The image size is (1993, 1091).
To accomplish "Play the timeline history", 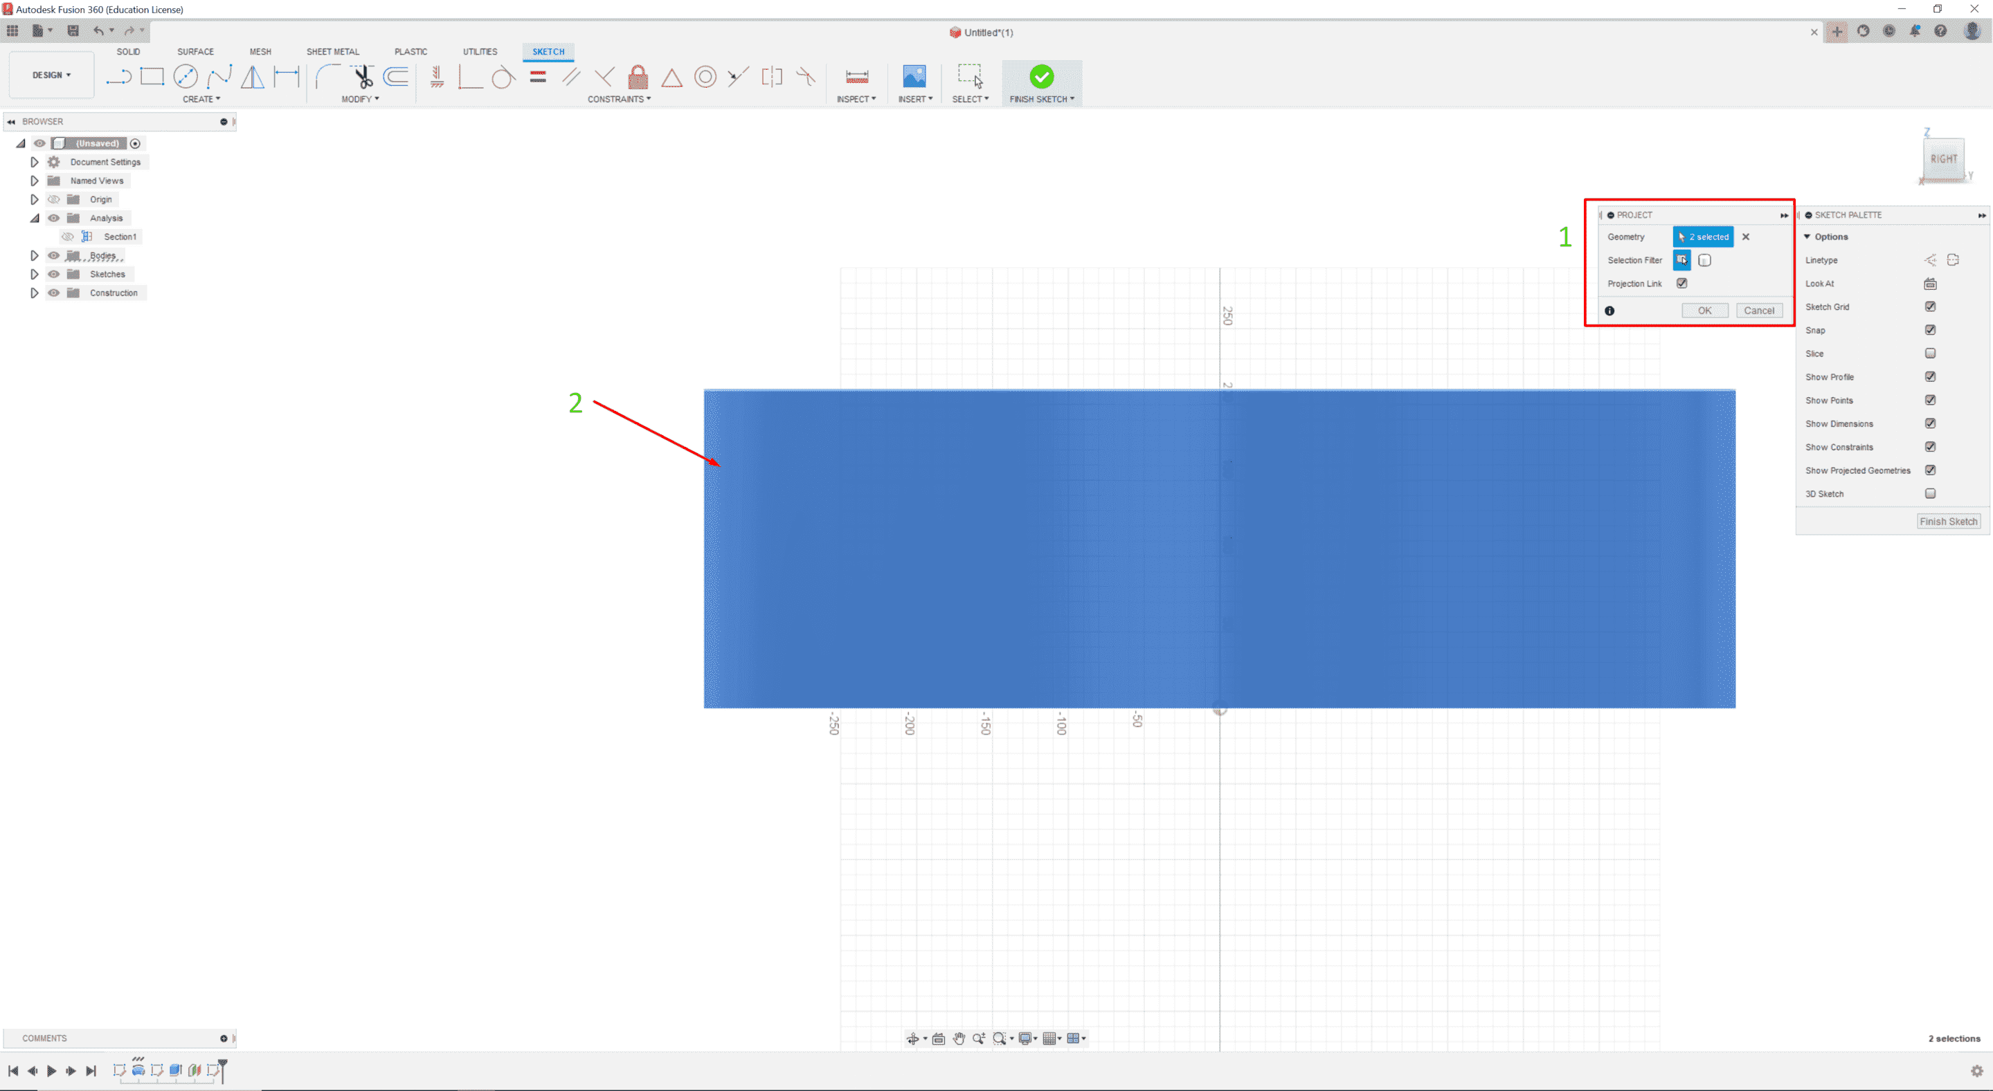I will 52,1071.
